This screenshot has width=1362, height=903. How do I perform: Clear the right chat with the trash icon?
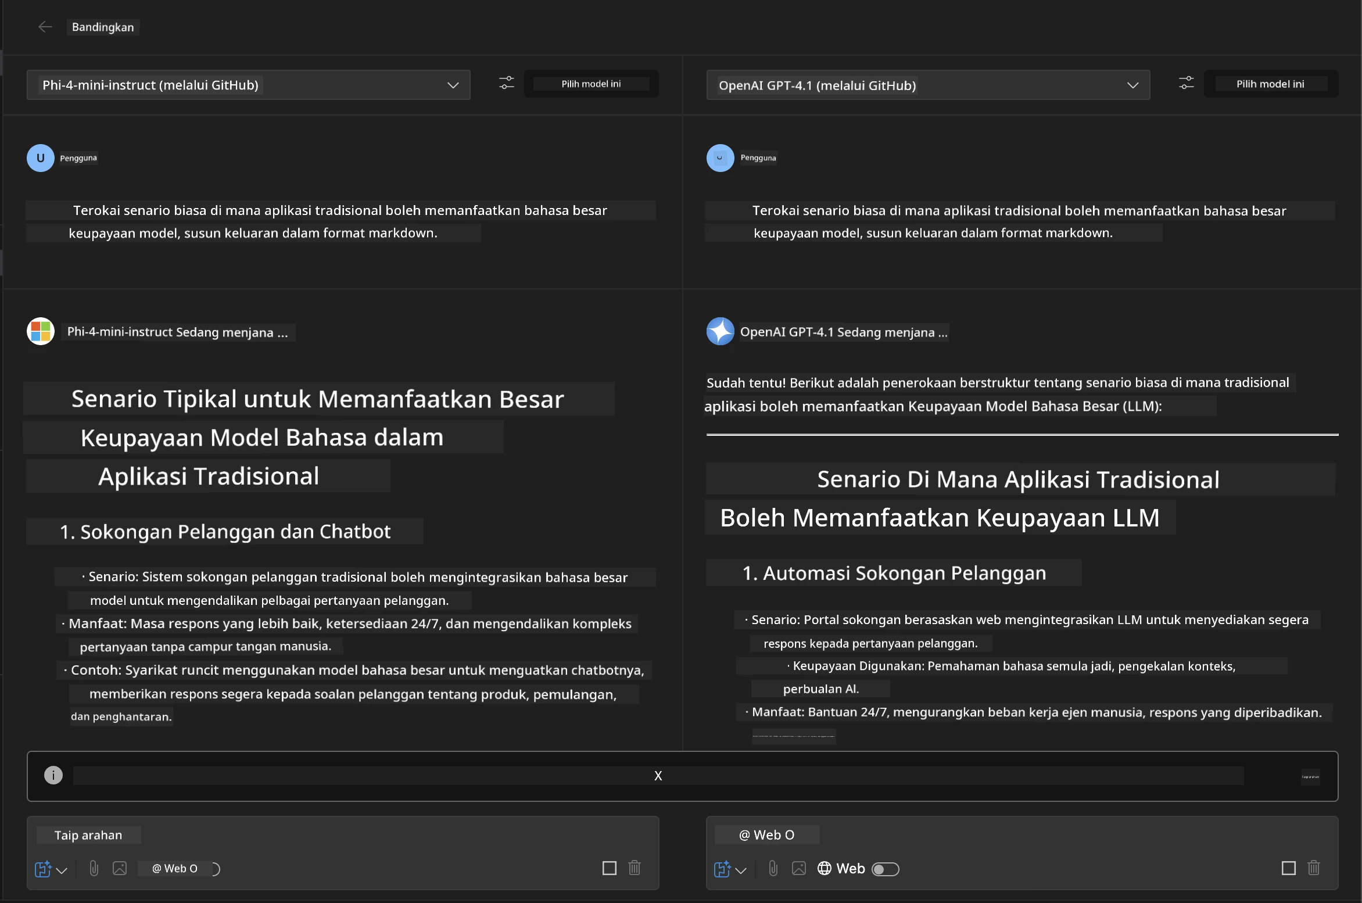coord(1314,868)
